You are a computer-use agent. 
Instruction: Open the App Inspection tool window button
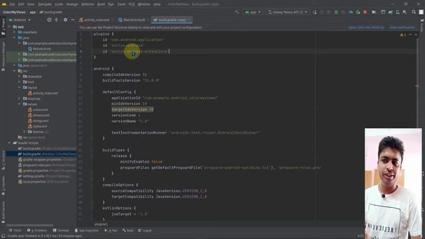pos(87,230)
